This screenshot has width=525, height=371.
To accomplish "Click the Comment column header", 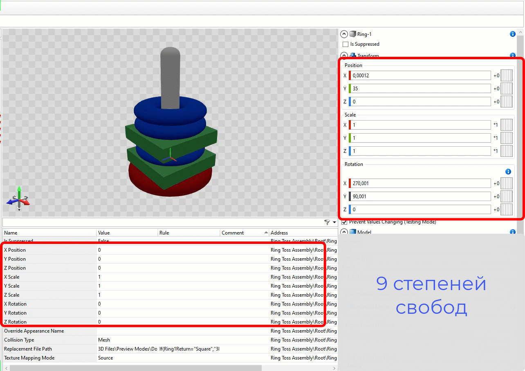I will (245, 232).
